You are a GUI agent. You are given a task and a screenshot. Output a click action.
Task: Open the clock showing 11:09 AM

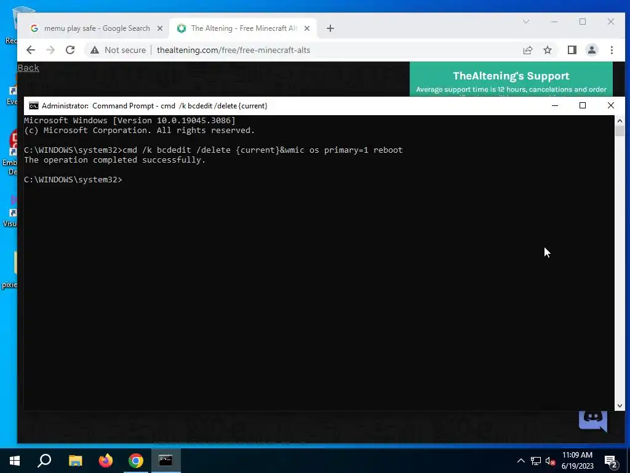[x=577, y=461]
